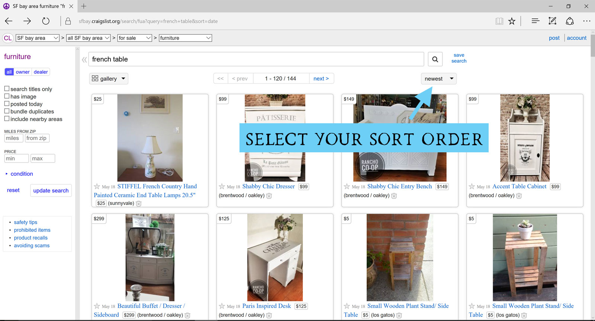
Task: Open the reading view book icon
Action: (499, 21)
